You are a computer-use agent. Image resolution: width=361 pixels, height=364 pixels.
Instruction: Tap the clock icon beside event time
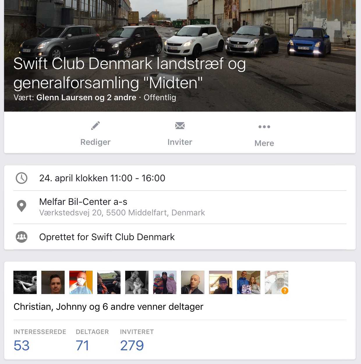(x=22, y=178)
